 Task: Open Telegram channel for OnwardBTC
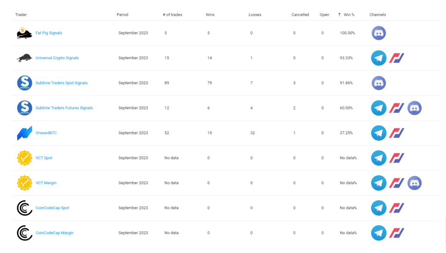coord(378,133)
